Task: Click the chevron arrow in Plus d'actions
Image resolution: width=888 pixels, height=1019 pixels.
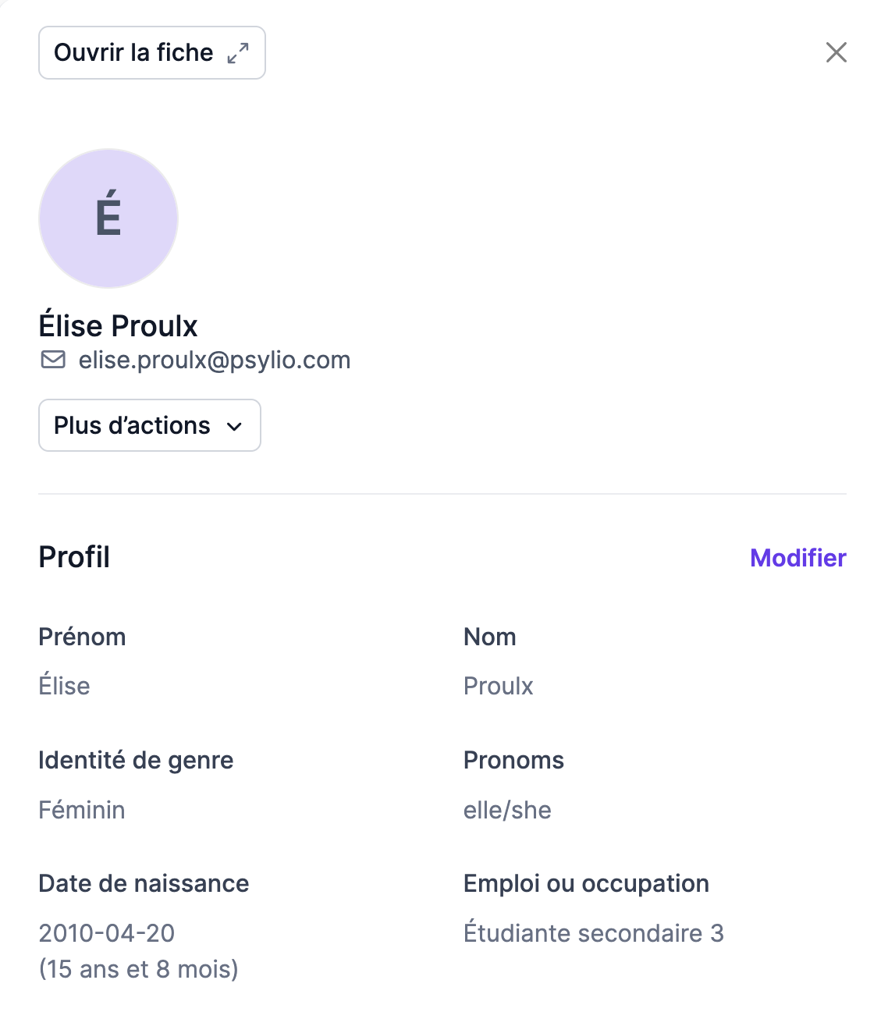Action: [234, 426]
